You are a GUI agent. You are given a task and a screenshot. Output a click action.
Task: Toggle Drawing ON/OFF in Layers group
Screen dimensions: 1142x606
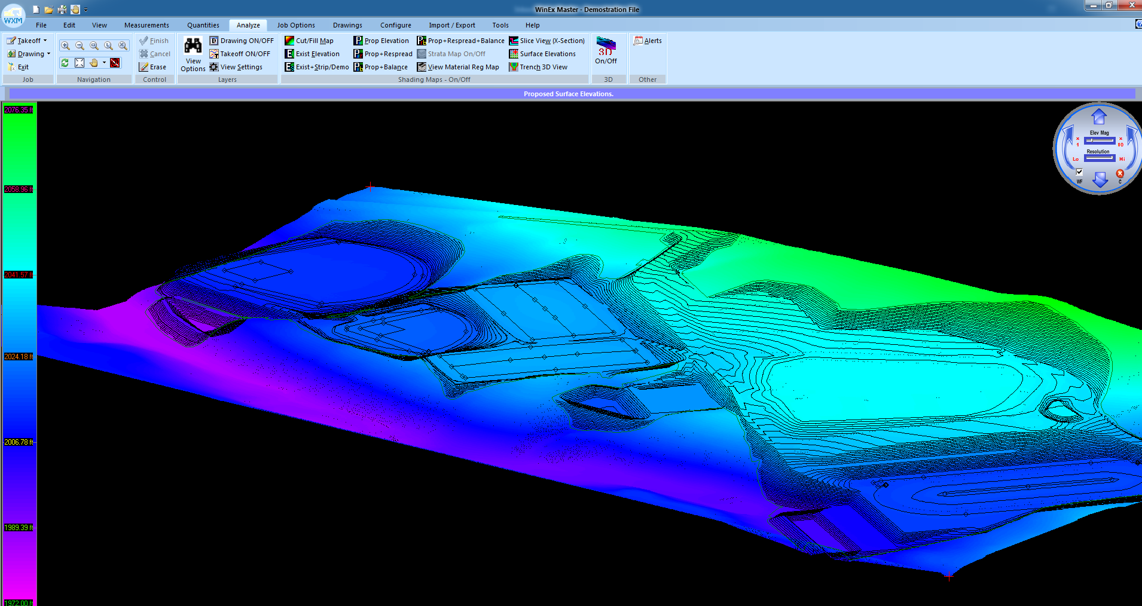(x=242, y=41)
